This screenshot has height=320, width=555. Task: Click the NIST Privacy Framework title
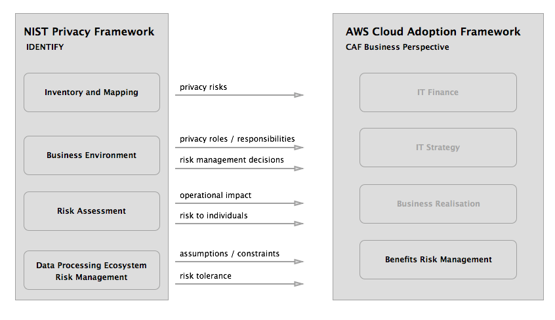[89, 32]
